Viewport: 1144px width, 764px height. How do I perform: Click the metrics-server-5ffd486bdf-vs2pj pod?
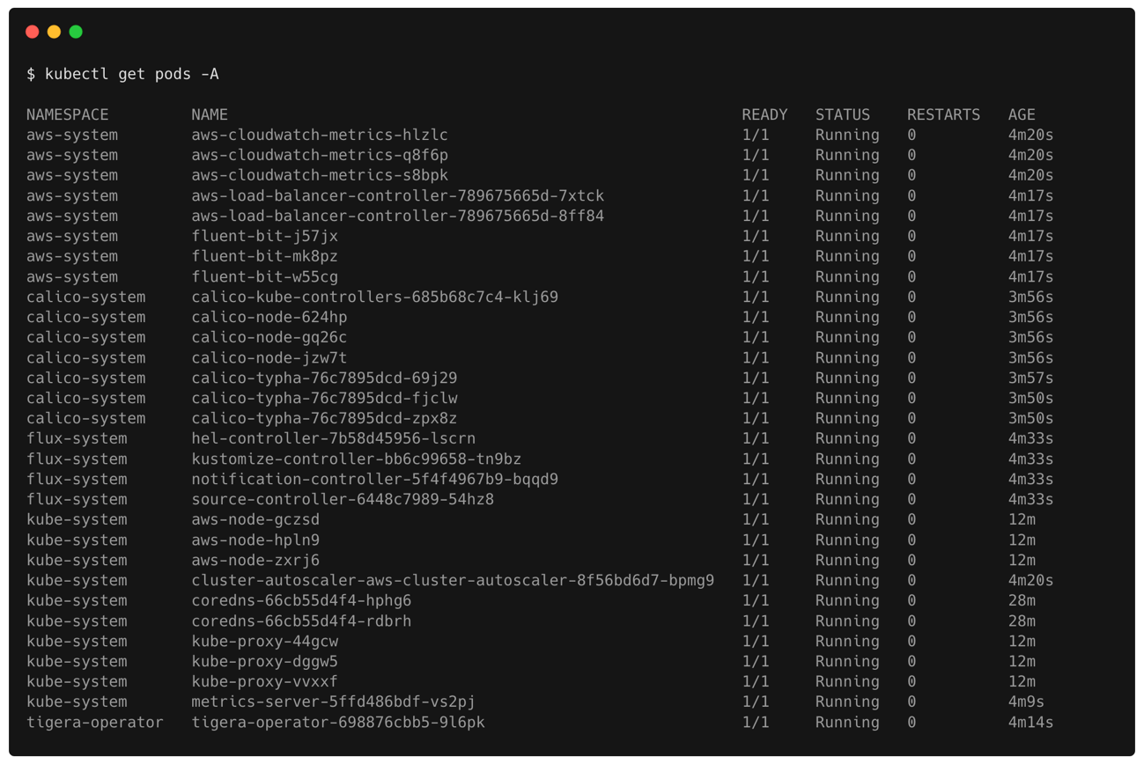pos(333,702)
